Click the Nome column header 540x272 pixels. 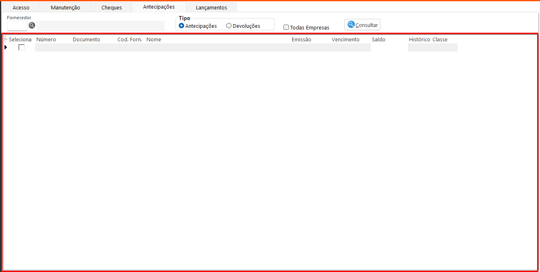pyautogui.click(x=154, y=40)
